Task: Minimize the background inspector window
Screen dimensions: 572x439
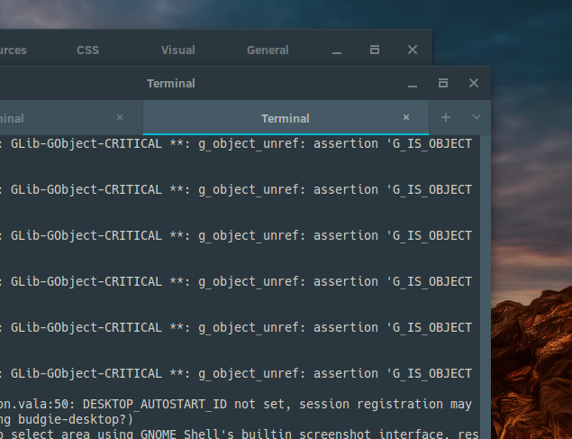Action: (337, 50)
